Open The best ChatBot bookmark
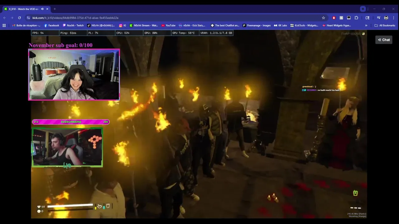 coord(225,26)
